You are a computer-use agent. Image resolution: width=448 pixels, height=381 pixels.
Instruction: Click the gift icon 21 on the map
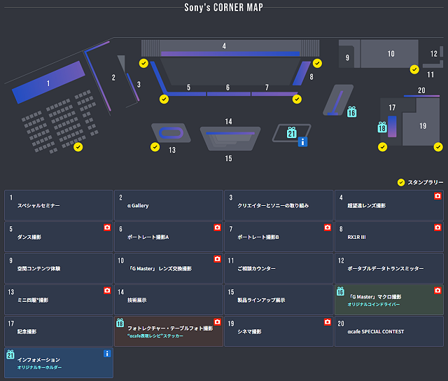[x=292, y=133]
